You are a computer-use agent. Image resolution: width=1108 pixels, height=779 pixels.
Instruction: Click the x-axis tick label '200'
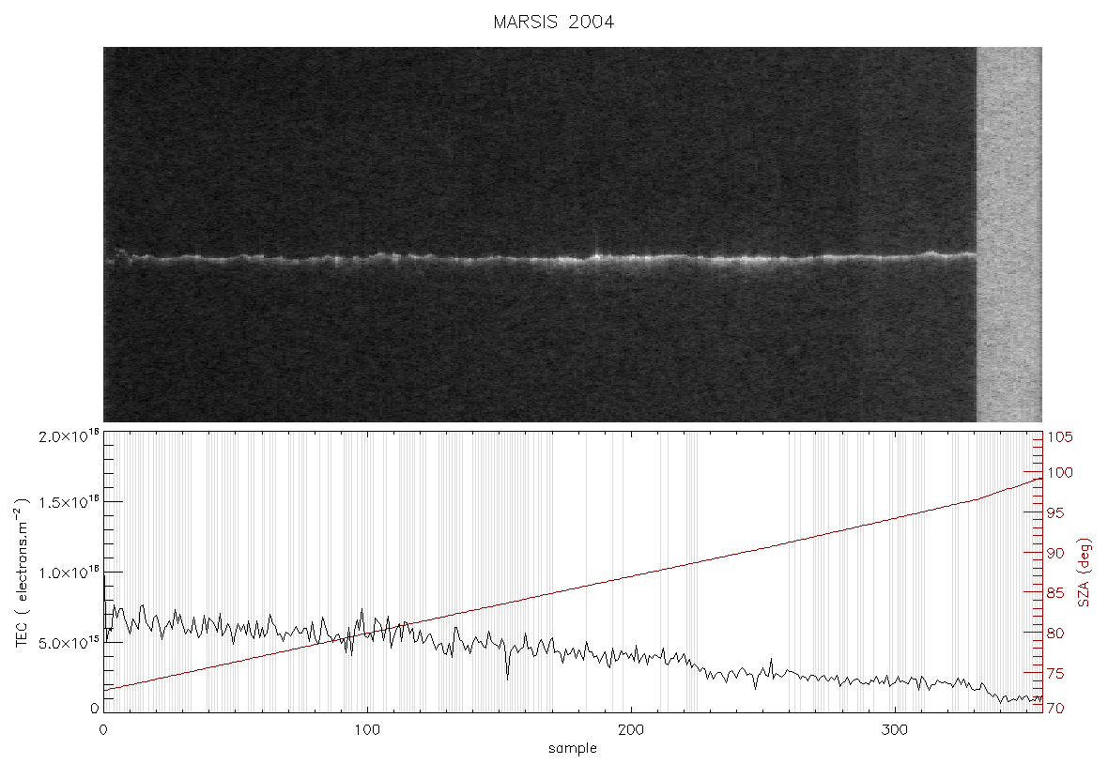click(x=630, y=729)
